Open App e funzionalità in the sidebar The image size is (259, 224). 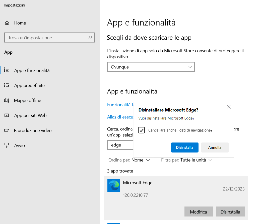point(32,70)
